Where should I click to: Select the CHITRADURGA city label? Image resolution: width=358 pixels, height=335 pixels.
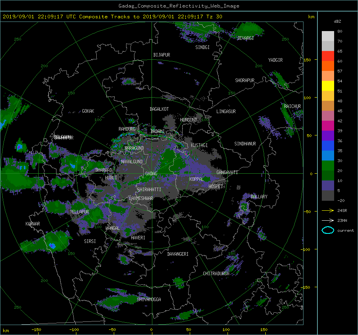tap(216, 274)
